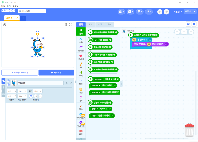This screenshot has height=142, width=198.
Task: Select the free rotation method
Action: (x=31, y=96)
